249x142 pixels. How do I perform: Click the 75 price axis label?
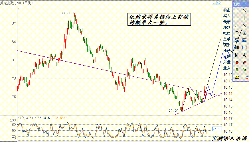click(14, 97)
